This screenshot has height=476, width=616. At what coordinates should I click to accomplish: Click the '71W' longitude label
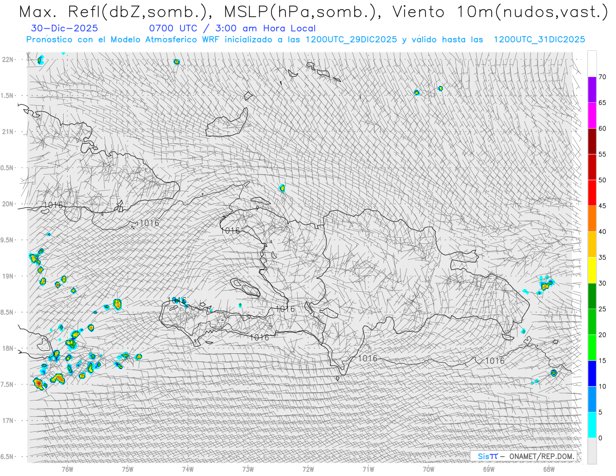(368, 469)
